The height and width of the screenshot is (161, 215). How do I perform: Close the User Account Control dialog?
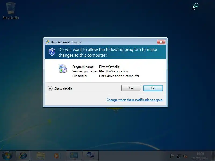tap(161, 42)
